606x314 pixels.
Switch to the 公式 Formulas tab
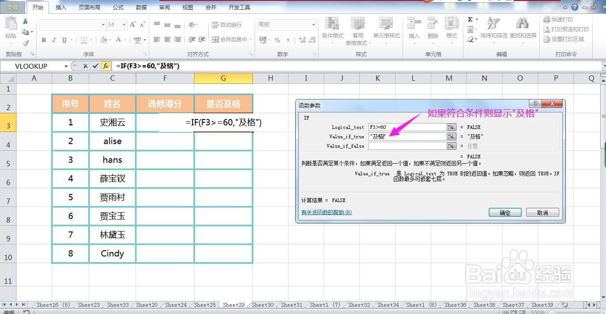(x=118, y=8)
